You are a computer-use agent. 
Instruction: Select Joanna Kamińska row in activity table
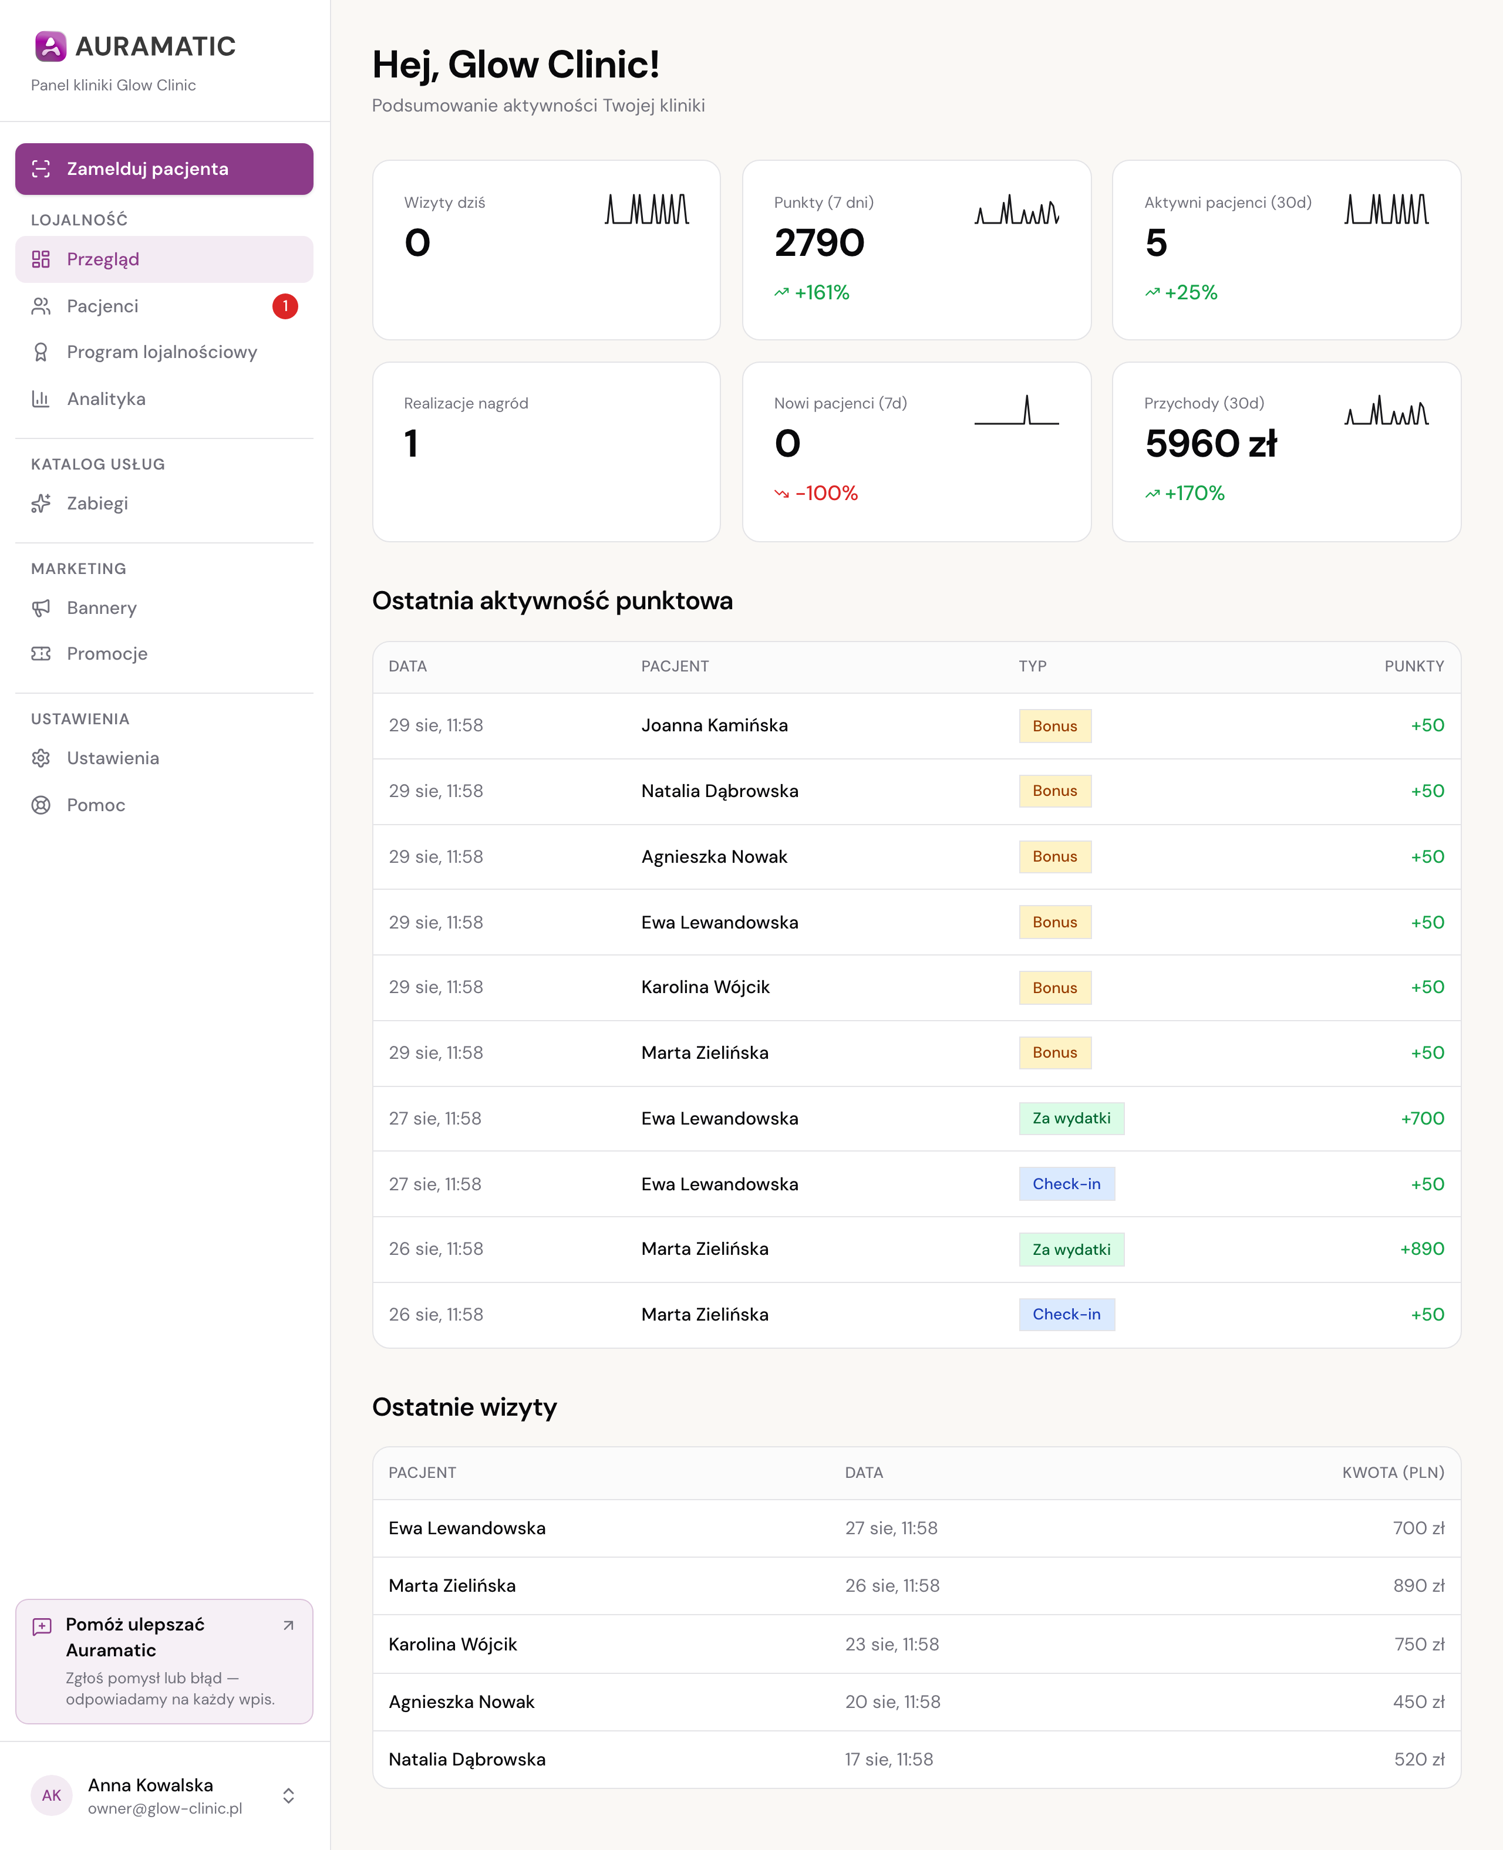tap(916, 726)
